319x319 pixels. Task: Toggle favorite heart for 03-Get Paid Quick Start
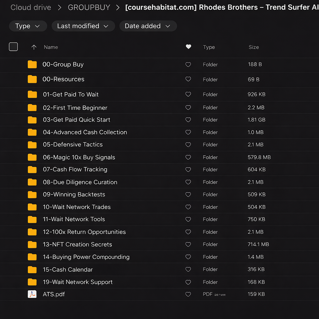[188, 120]
